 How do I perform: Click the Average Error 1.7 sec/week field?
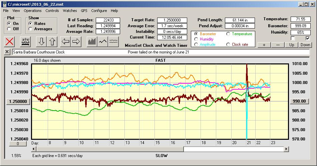click(172, 26)
